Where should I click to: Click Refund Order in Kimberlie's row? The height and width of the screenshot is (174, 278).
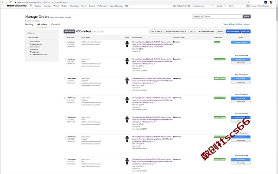pyautogui.click(x=241, y=82)
